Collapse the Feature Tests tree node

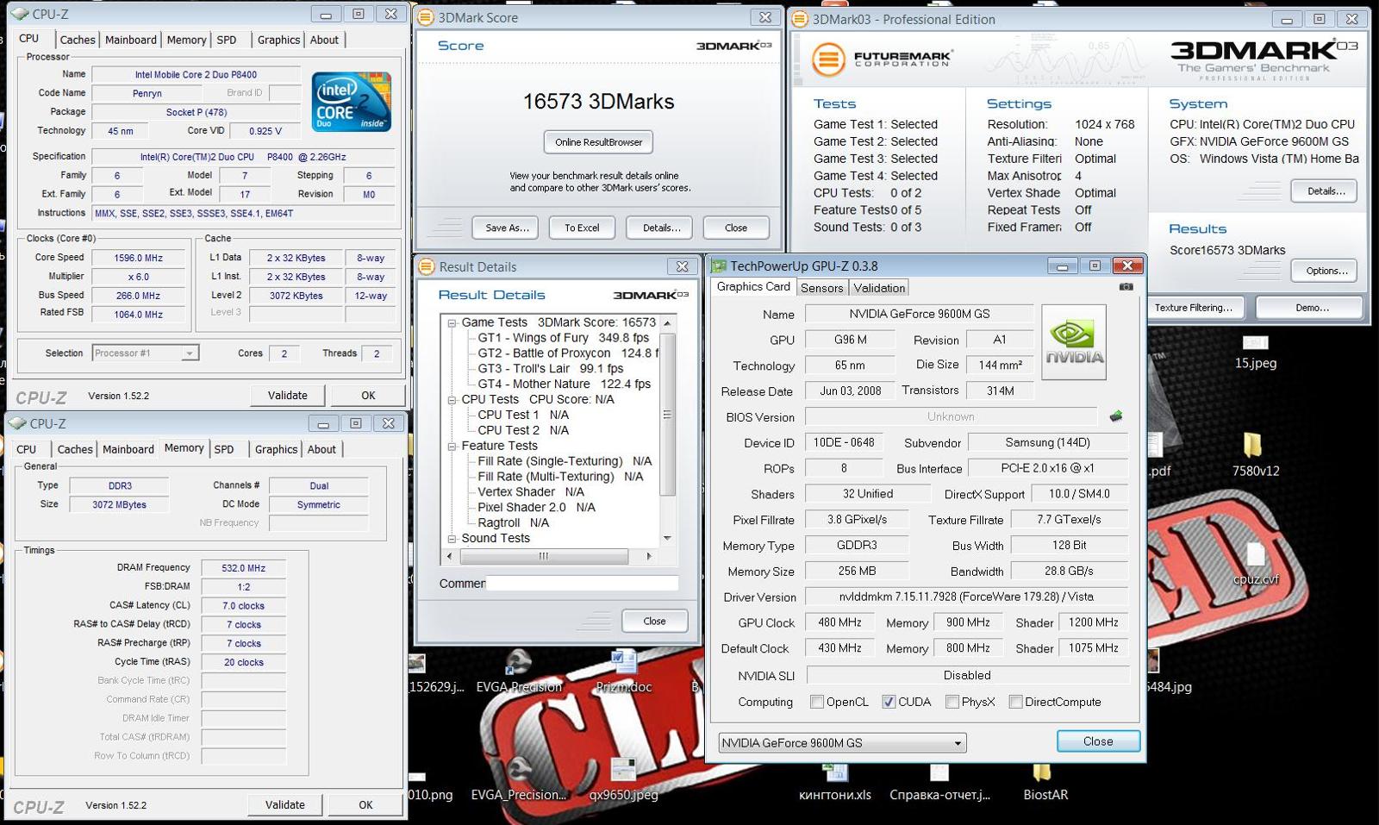(452, 447)
